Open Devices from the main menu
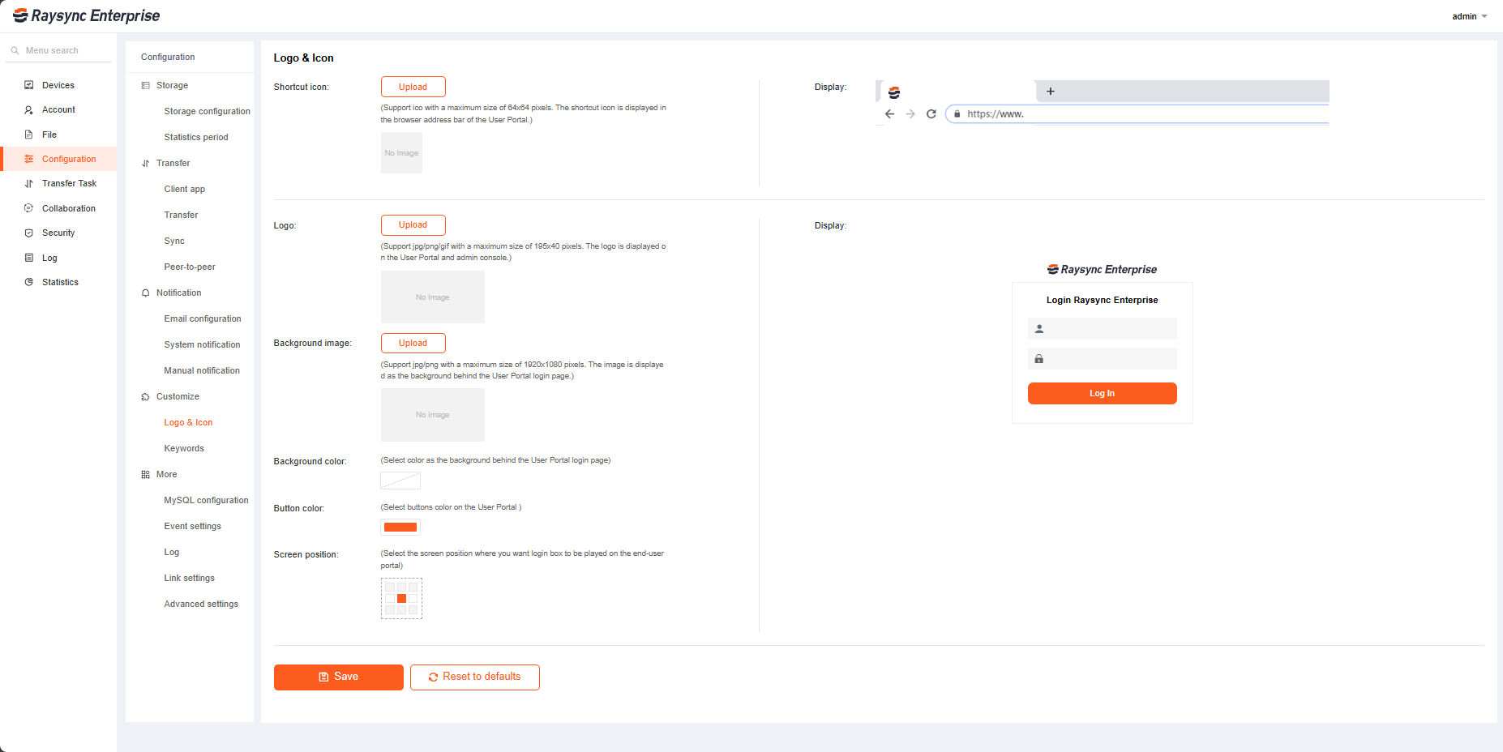This screenshot has height=752, width=1503. click(x=58, y=85)
